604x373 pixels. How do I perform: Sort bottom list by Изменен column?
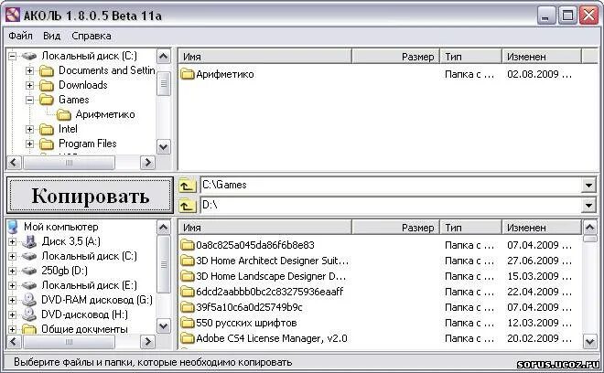pyautogui.click(x=542, y=228)
